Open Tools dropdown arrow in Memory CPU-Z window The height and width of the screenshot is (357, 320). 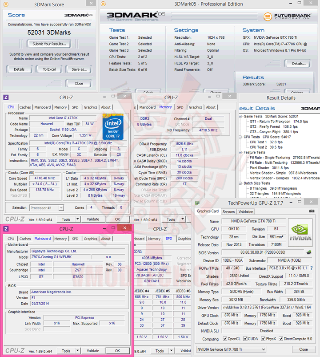tap(183, 219)
